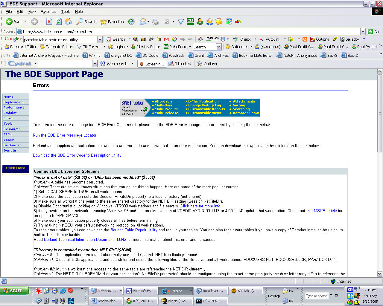Click the Forward arrow in IE toolbar
Image resolution: width=383 pixels, height=306 pixels.
click(x=34, y=22)
